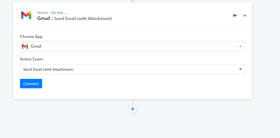Click the "Gmail : Send Email (with Attachment)" header title
The image size is (280, 138).
(74, 18)
